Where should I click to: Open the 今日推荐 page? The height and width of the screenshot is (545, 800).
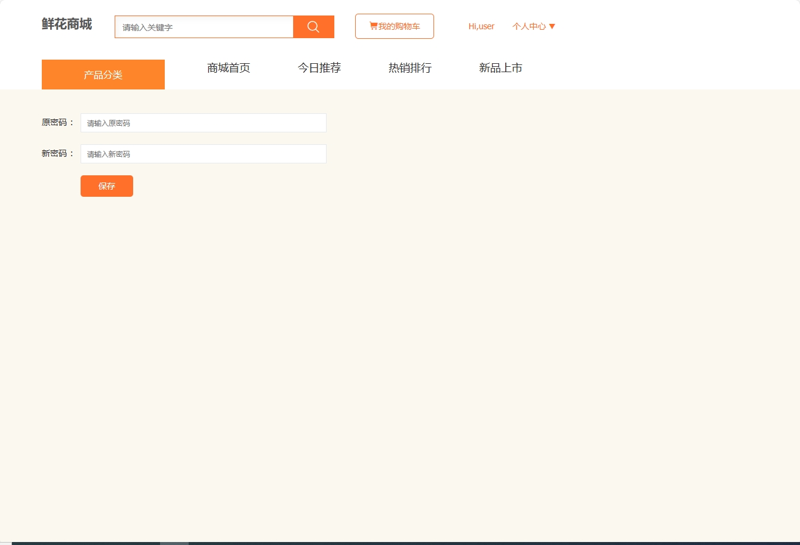[x=319, y=68]
